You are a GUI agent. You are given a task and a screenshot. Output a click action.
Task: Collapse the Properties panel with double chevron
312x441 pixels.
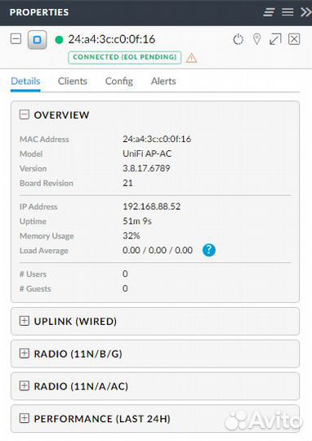pos(305,12)
